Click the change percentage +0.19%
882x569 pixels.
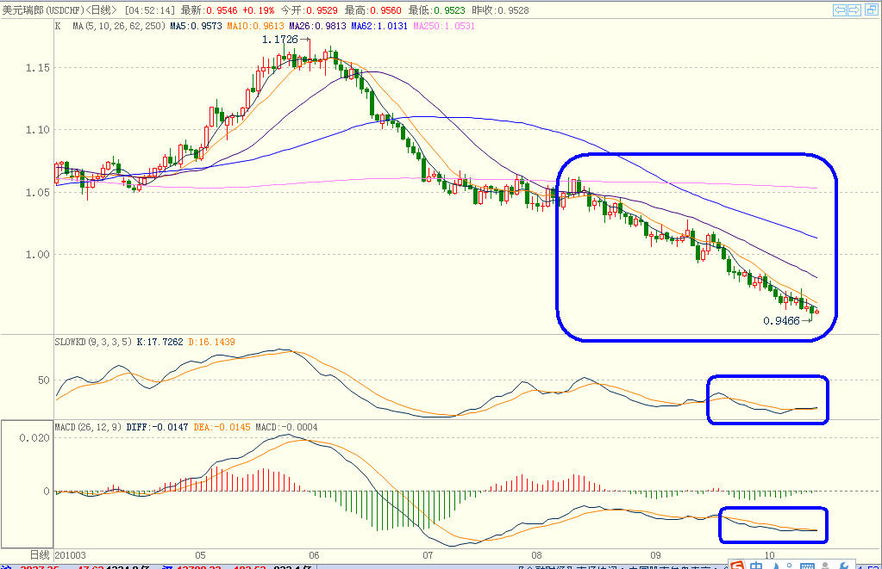point(258,10)
